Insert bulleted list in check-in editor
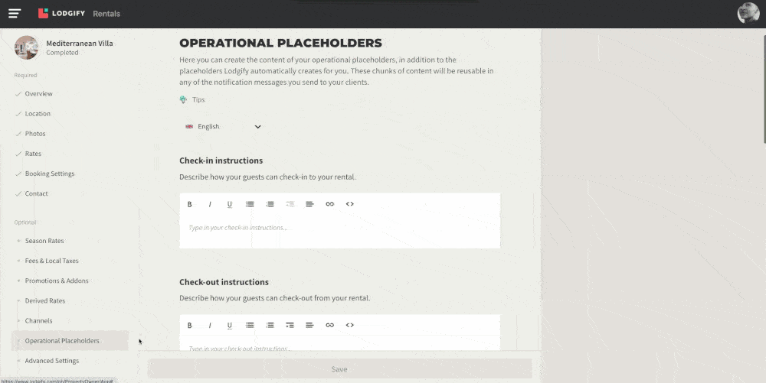The height and width of the screenshot is (383, 766). coord(250,204)
